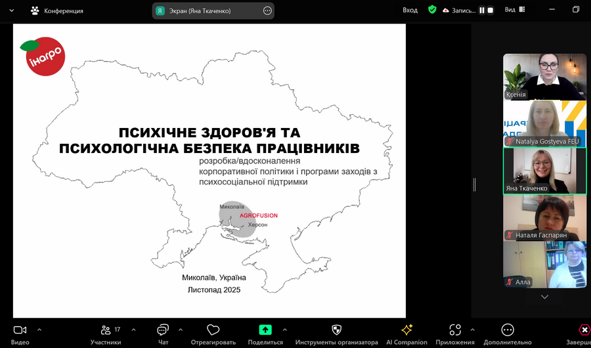
Task: Toggle the Video camera on or off
Action: 20,330
